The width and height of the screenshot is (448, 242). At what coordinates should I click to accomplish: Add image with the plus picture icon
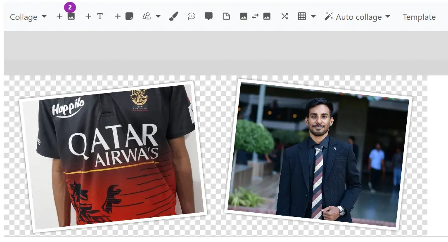[66, 16]
